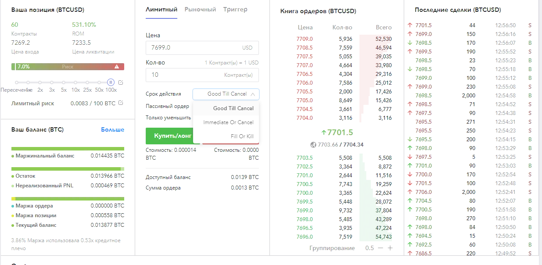Click the plus icon for Группирование
The width and height of the screenshot is (542, 265).
tap(390, 248)
